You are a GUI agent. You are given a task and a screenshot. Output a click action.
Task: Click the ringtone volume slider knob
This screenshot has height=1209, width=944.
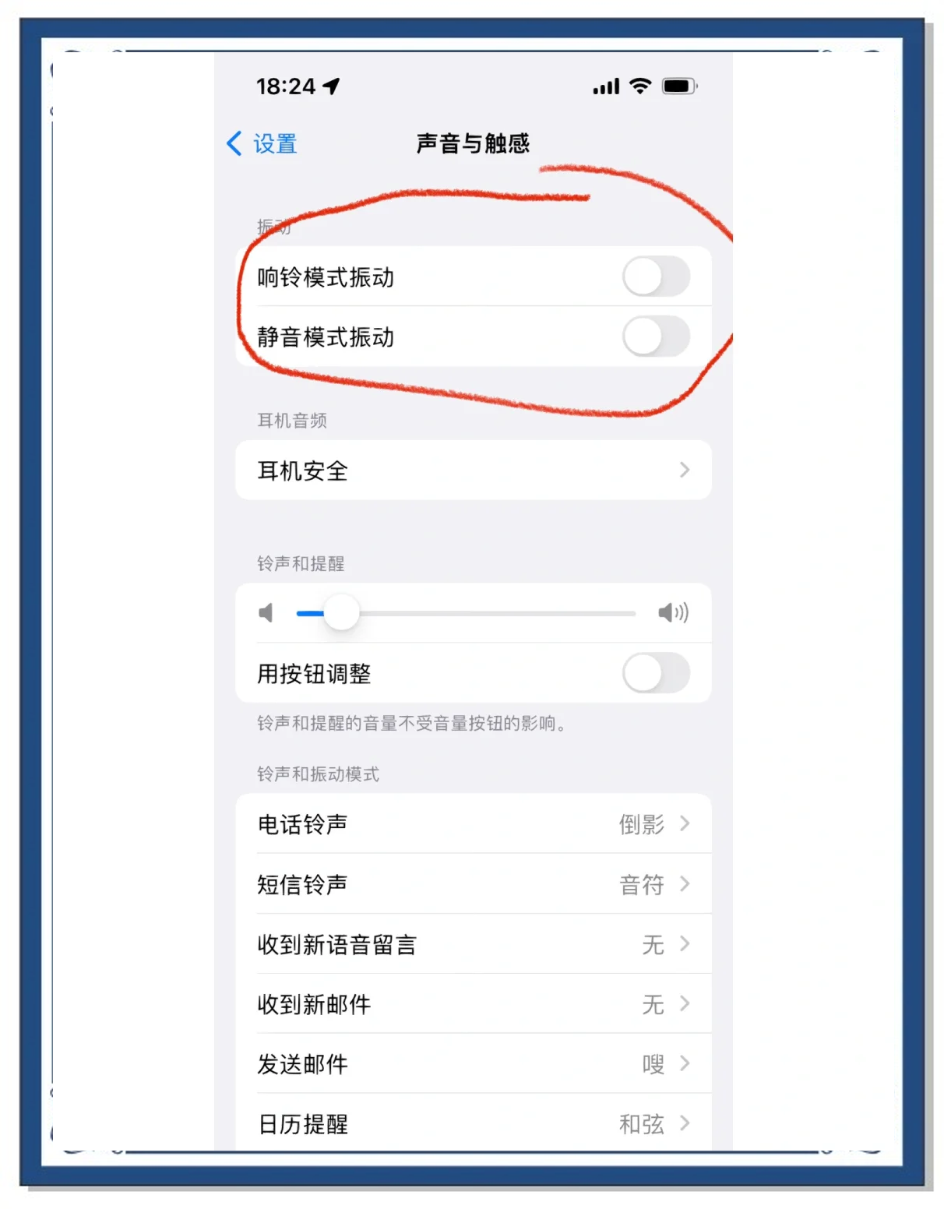coord(340,613)
